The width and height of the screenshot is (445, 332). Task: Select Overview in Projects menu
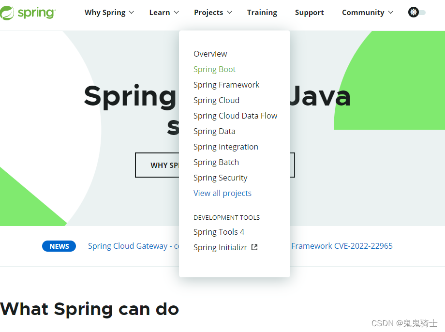[210, 54]
